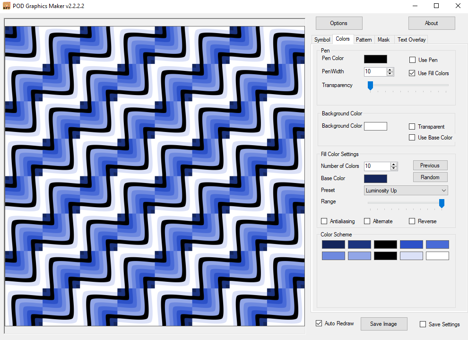Screen dimensions: 468x340
Task: Change the Background Color swatch
Action: pyautogui.click(x=375, y=126)
